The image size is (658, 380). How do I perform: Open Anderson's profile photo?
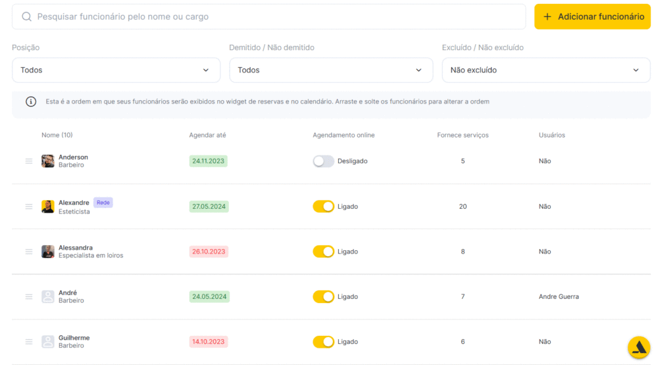click(x=48, y=161)
